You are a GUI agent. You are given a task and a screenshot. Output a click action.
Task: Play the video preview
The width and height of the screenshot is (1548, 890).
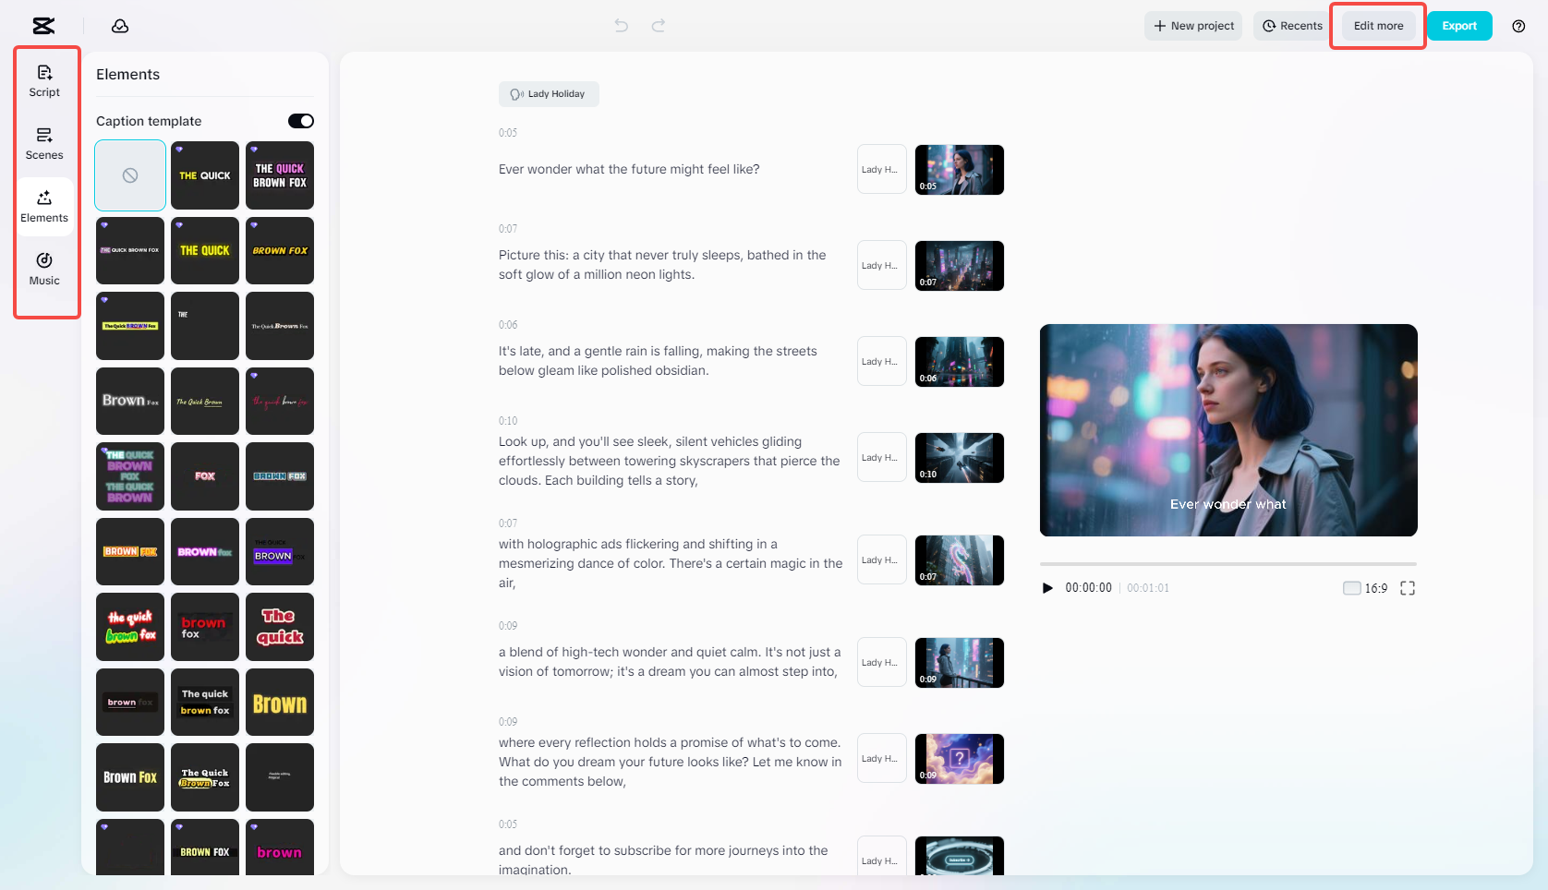(1046, 587)
